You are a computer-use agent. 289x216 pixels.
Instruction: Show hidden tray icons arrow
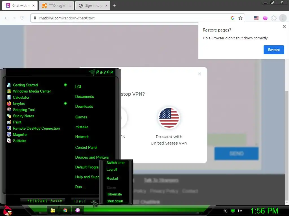point(225,211)
